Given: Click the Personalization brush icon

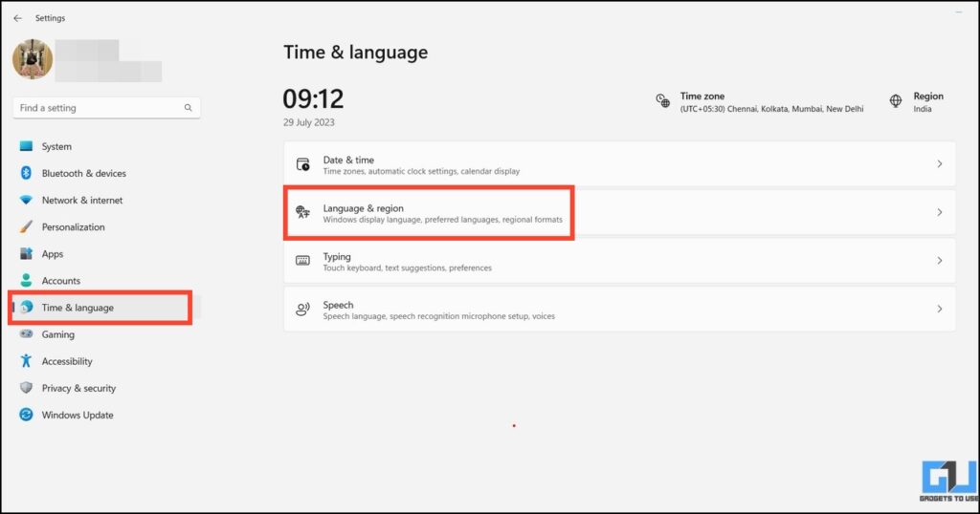Looking at the screenshot, I should tap(26, 226).
